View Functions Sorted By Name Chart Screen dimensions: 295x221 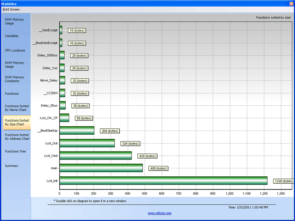17,108
